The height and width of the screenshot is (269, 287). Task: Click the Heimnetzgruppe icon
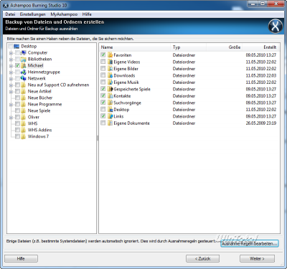[x=23, y=72]
